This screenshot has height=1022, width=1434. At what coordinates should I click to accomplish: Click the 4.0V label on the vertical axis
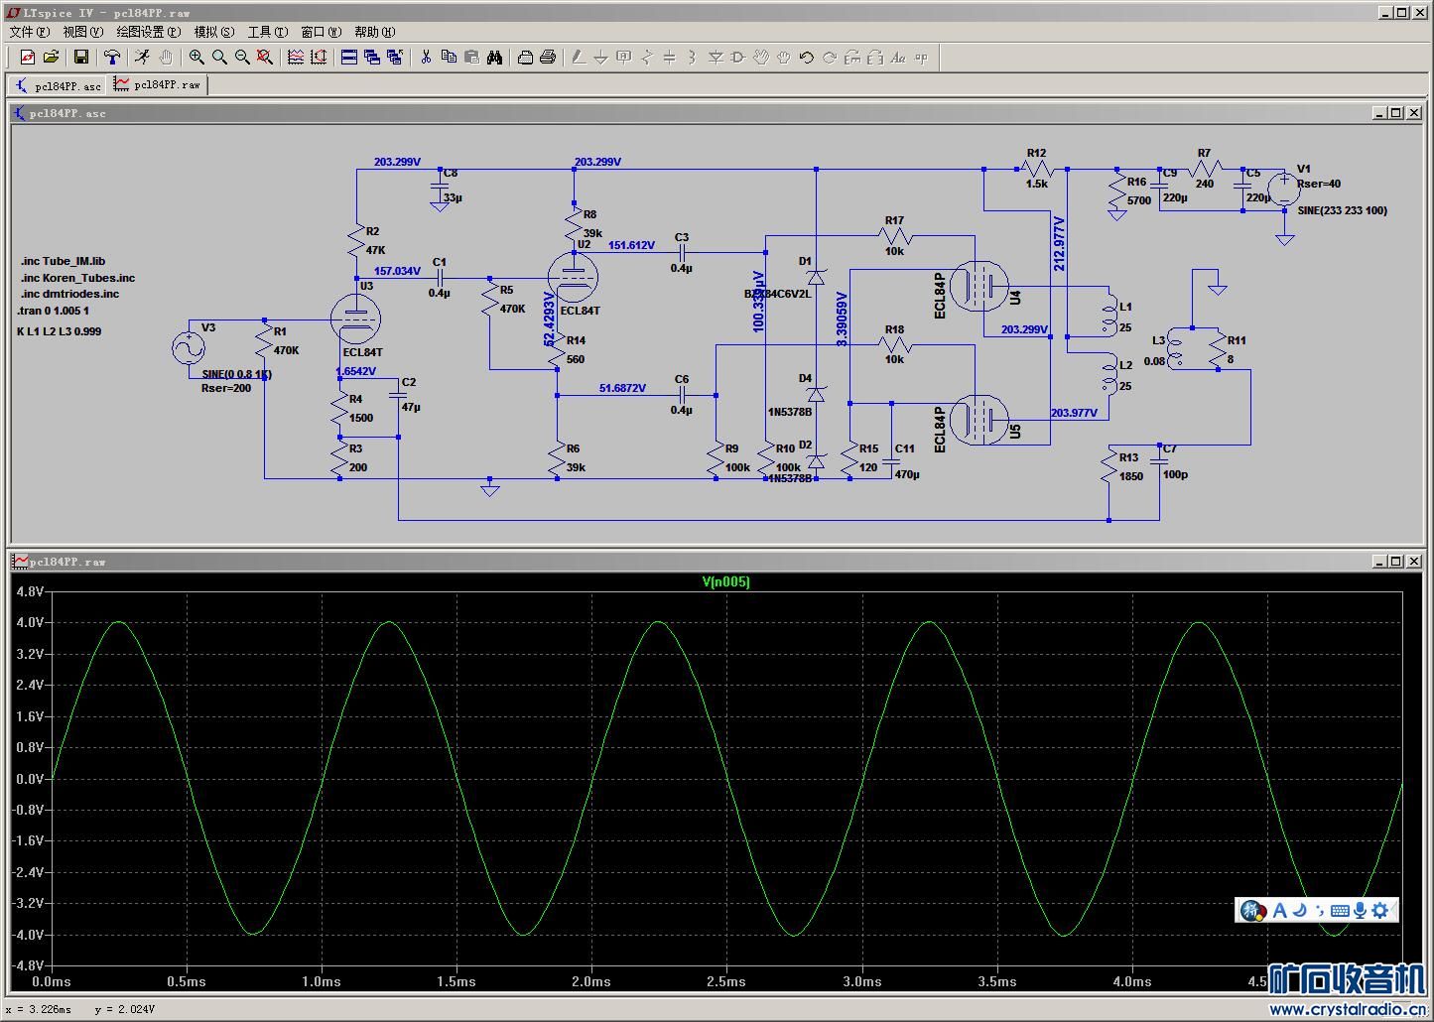click(30, 623)
